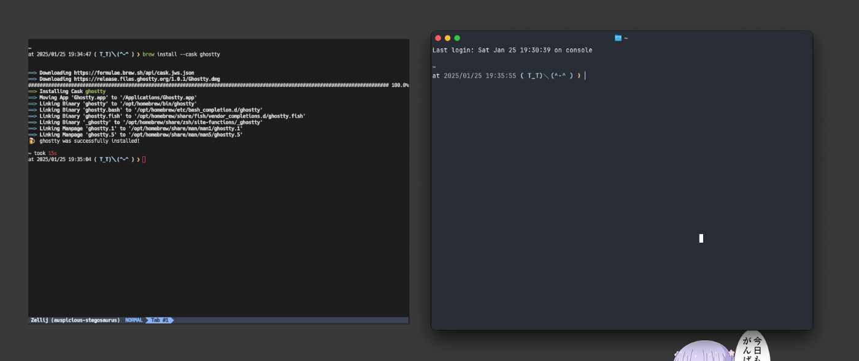Minimize the Ghostty window with yellow button

(447, 38)
